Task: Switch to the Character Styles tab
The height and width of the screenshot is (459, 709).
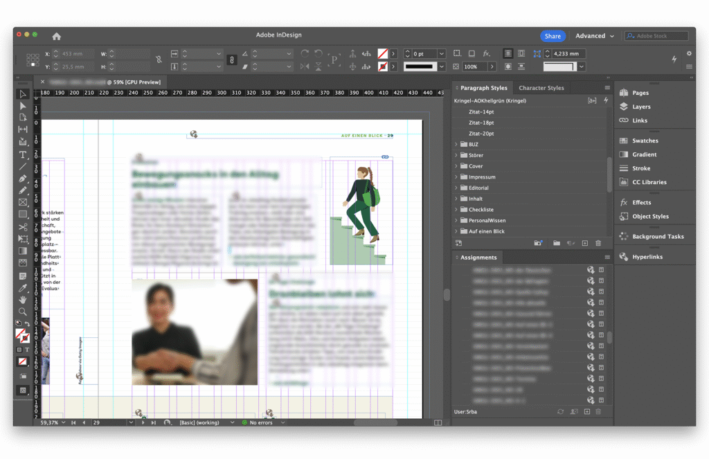Action: (541, 88)
